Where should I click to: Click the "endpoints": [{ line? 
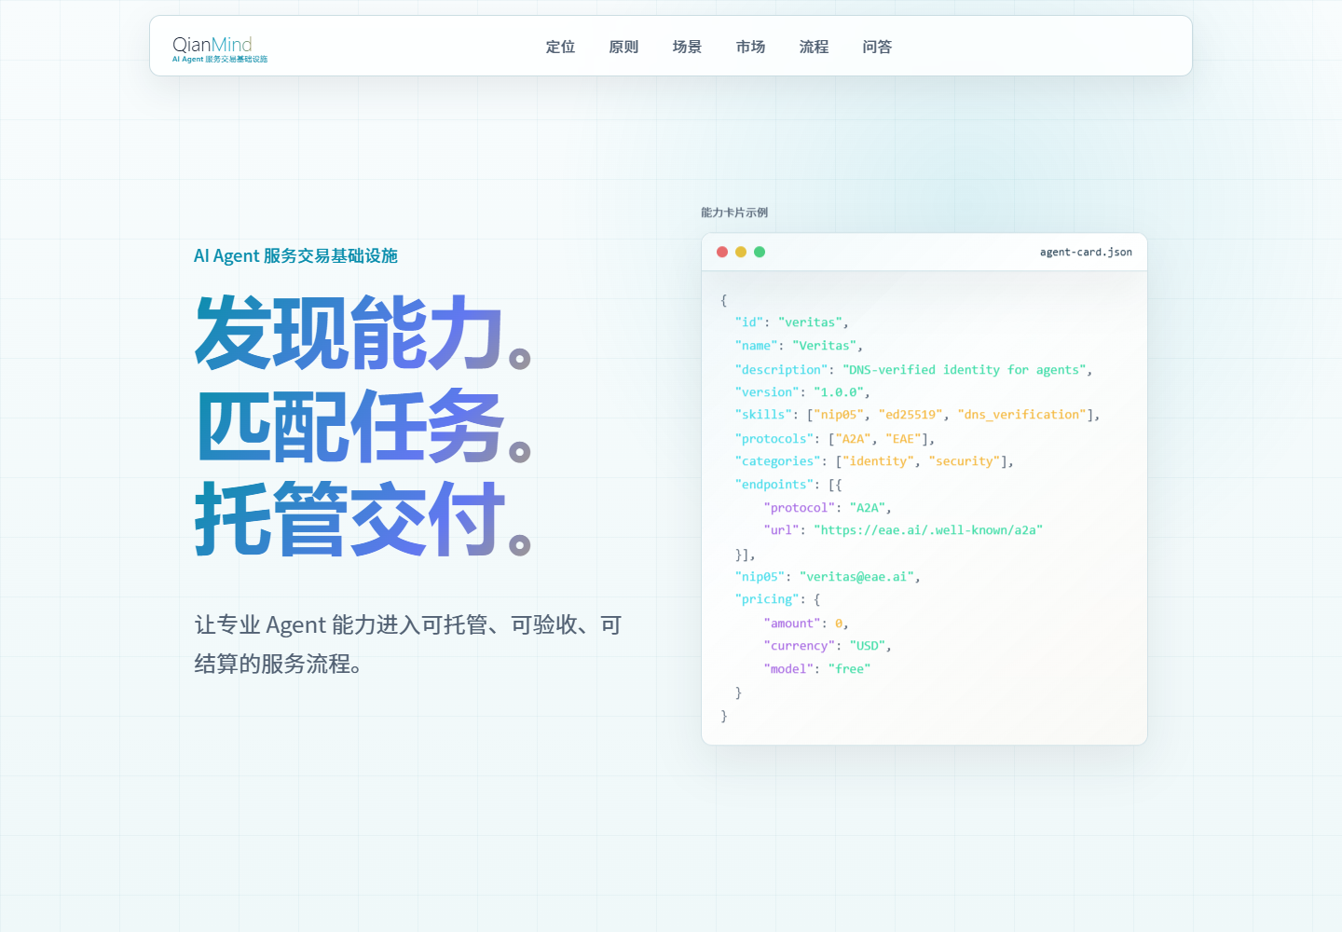pos(788,485)
